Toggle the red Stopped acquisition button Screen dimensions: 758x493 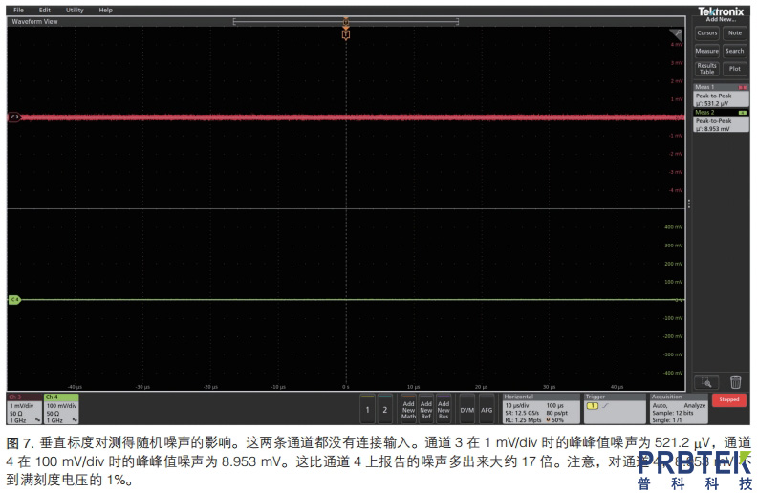coord(729,400)
